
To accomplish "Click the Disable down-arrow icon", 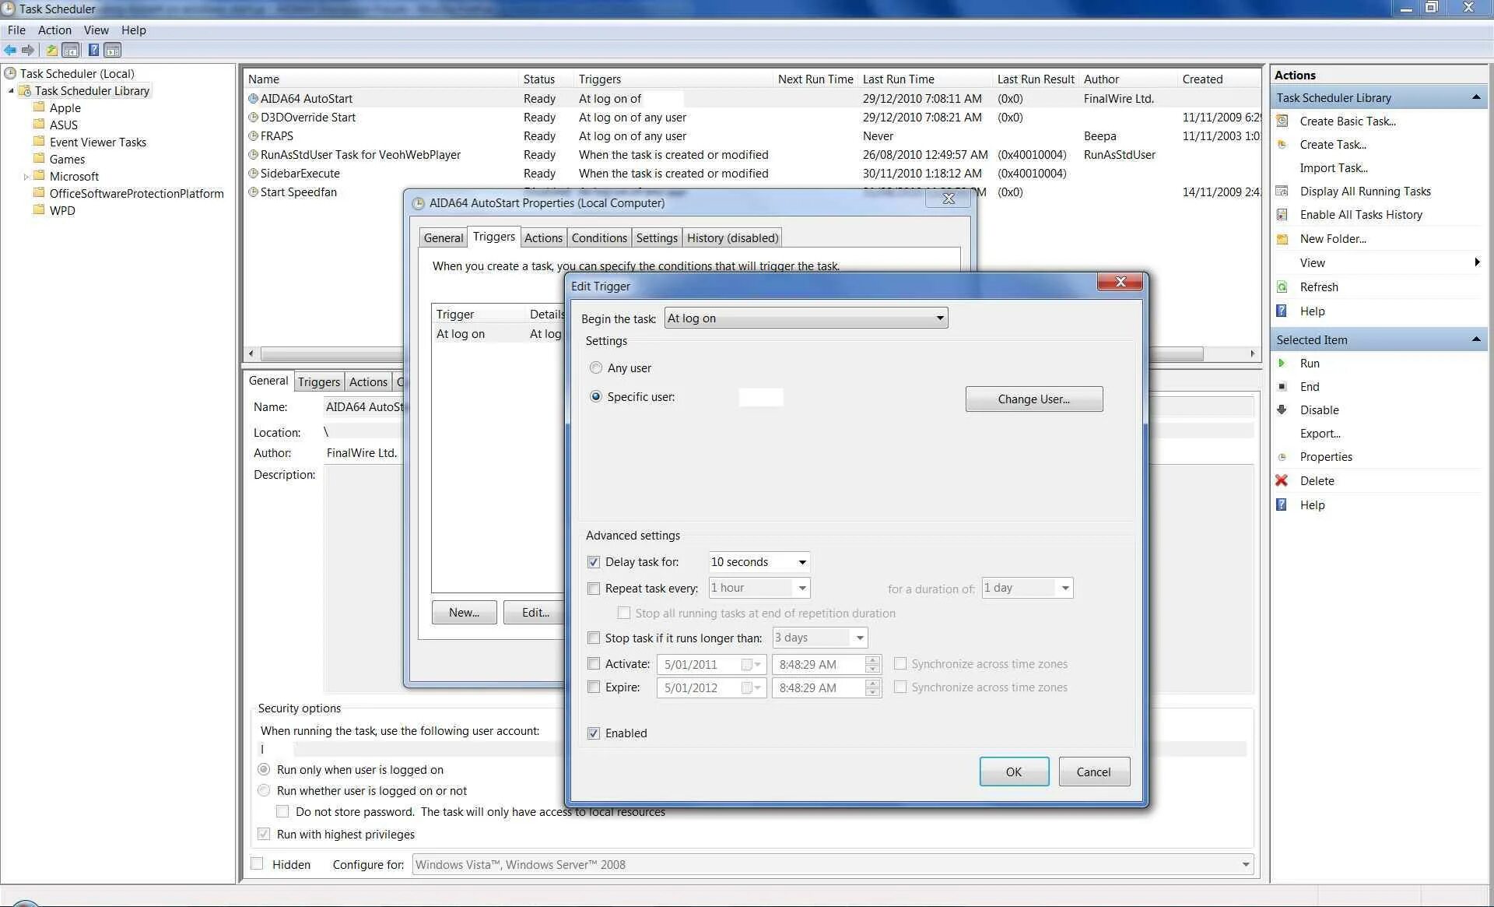I will (x=1282, y=410).
